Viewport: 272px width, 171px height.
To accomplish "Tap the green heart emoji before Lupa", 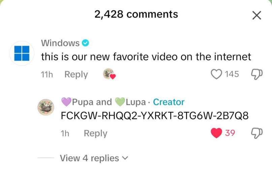I will [120, 102].
